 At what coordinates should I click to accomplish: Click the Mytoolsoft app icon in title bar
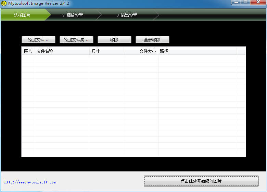(4, 3)
